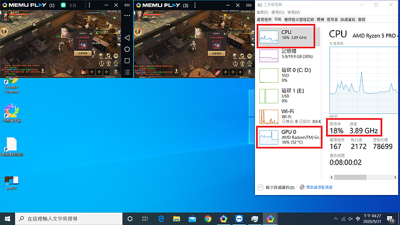Open Google Chrome desktop shortcut
Screen dimensions: 400x225
[x=12, y=87]
